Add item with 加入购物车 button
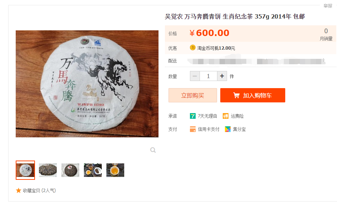 click(x=253, y=95)
